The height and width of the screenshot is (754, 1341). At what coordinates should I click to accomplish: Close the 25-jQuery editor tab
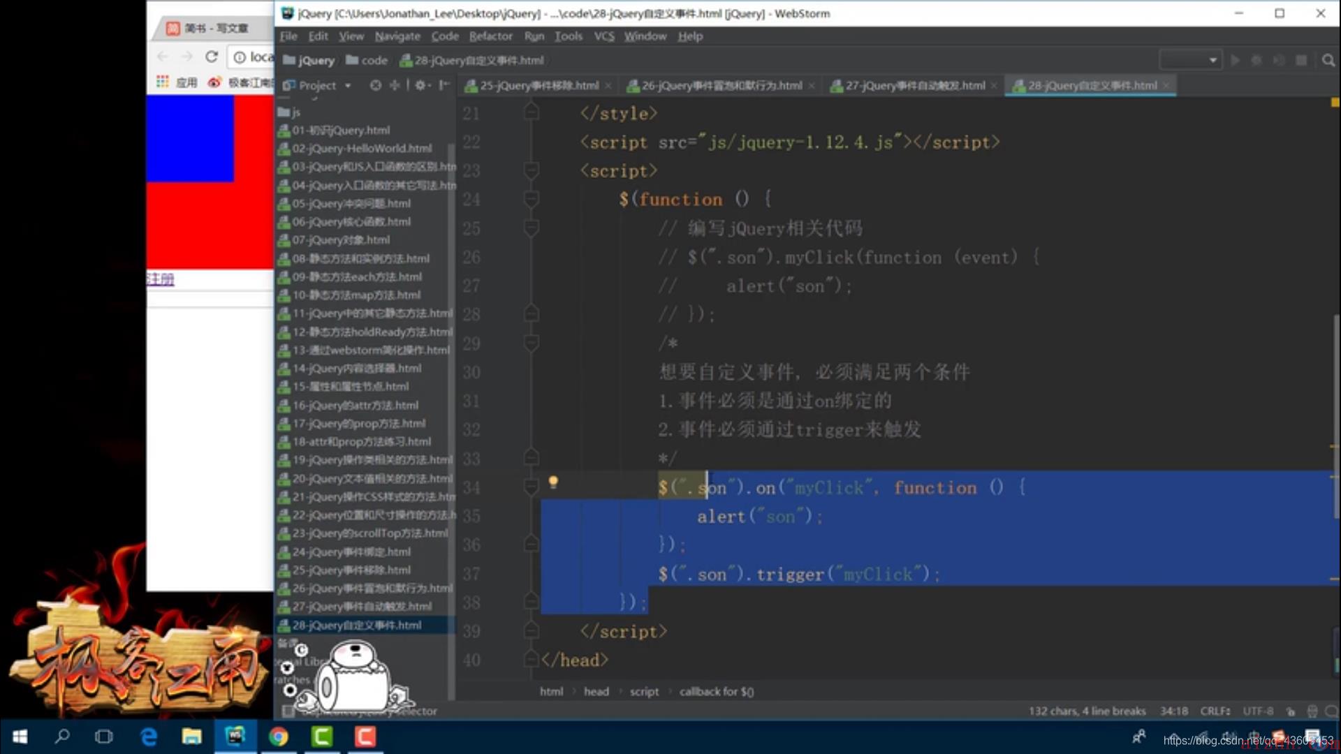pyautogui.click(x=608, y=86)
